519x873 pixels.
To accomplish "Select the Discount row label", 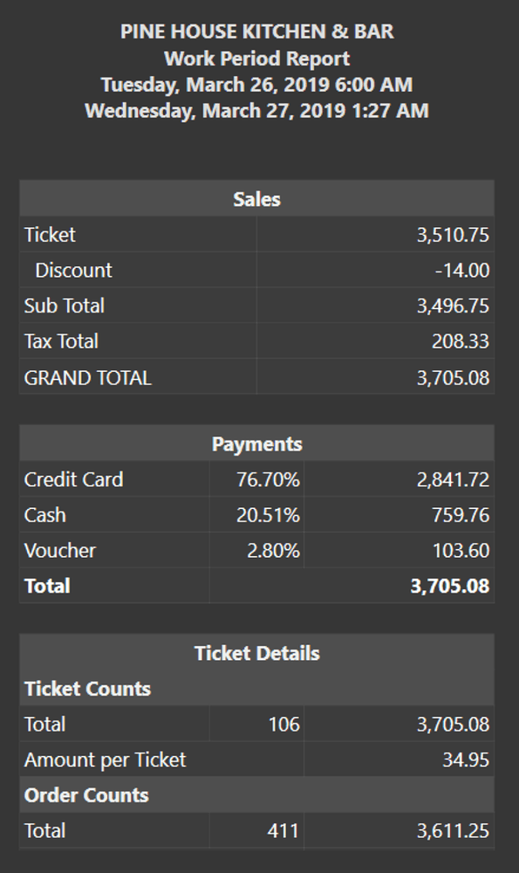I will pos(73,270).
